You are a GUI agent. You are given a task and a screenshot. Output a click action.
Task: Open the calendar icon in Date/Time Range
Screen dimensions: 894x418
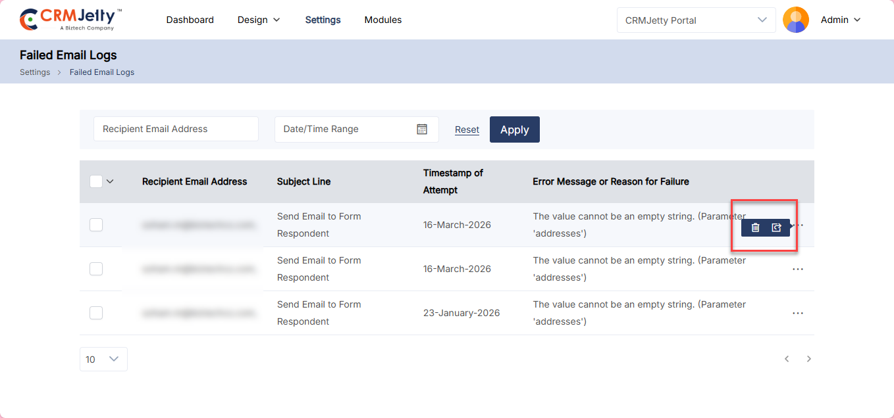[x=422, y=129]
